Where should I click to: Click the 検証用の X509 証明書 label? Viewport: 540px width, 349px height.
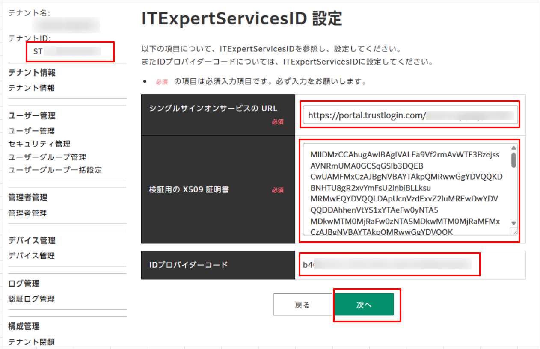(189, 189)
